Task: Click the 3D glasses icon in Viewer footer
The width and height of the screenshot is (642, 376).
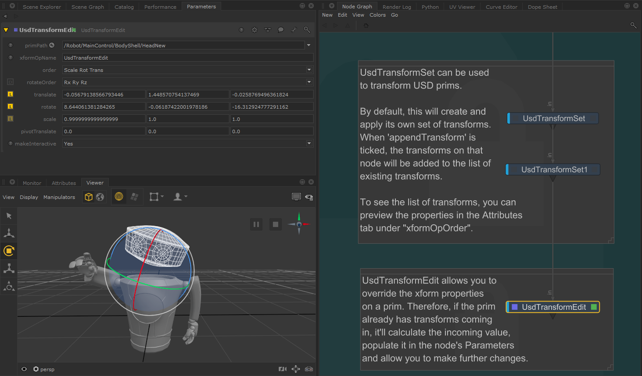Action: pos(309,369)
